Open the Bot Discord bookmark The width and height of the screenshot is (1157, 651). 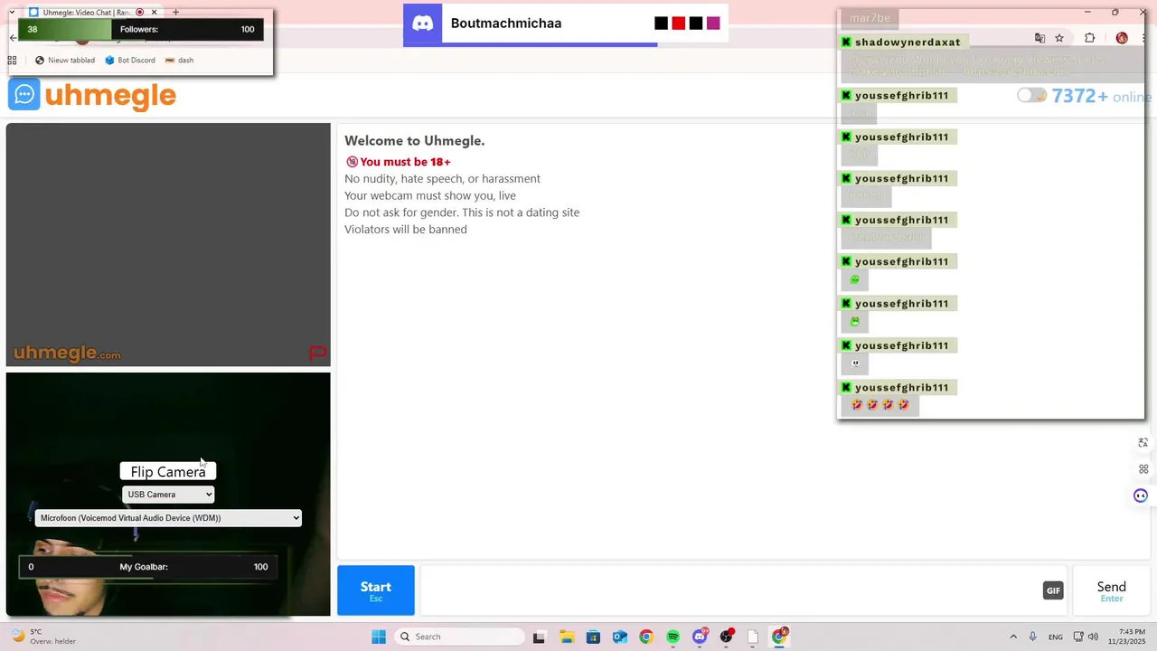[130, 60]
